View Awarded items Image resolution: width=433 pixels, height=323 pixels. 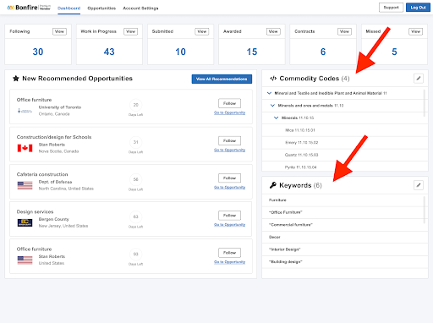(x=273, y=31)
